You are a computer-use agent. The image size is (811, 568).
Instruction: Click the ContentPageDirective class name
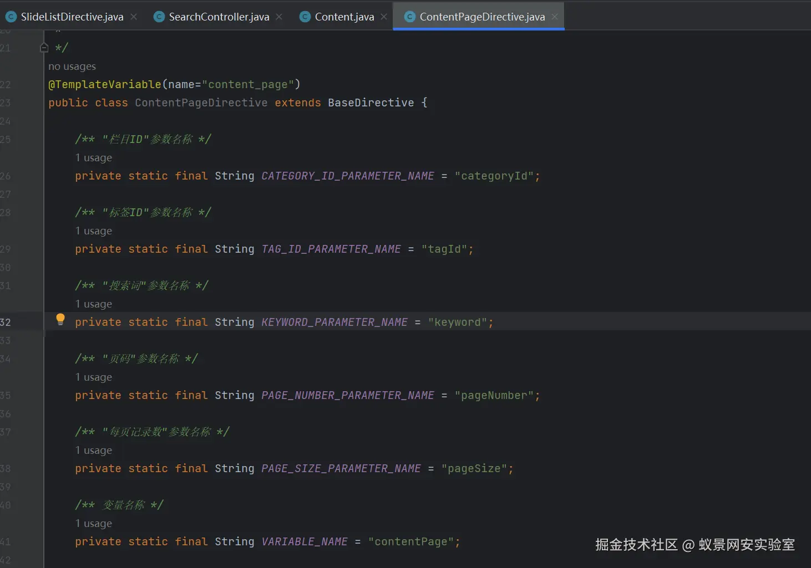(201, 103)
